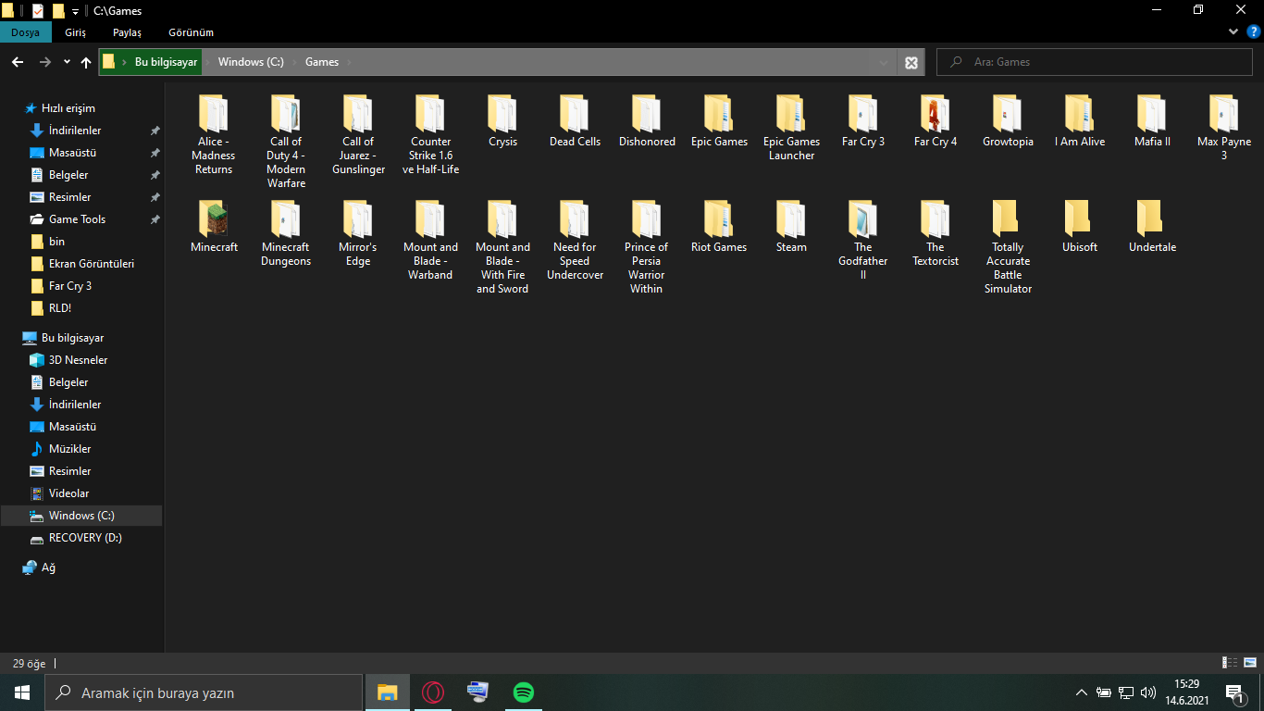Open recent locations dropdown arrow

coord(67,62)
